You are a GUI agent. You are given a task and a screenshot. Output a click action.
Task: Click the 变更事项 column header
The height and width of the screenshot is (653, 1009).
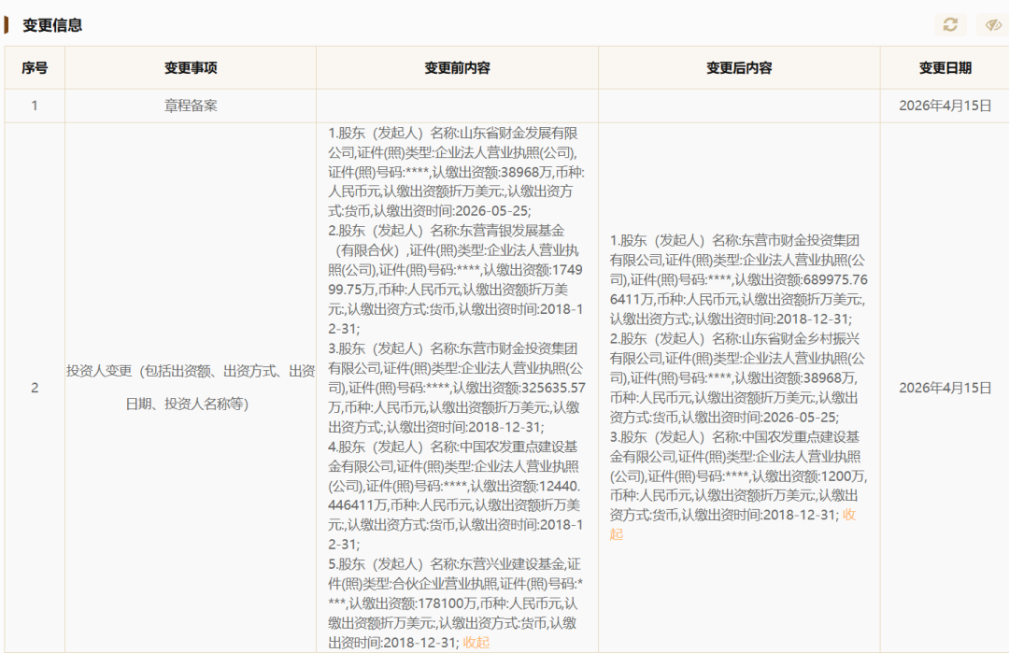(x=191, y=68)
